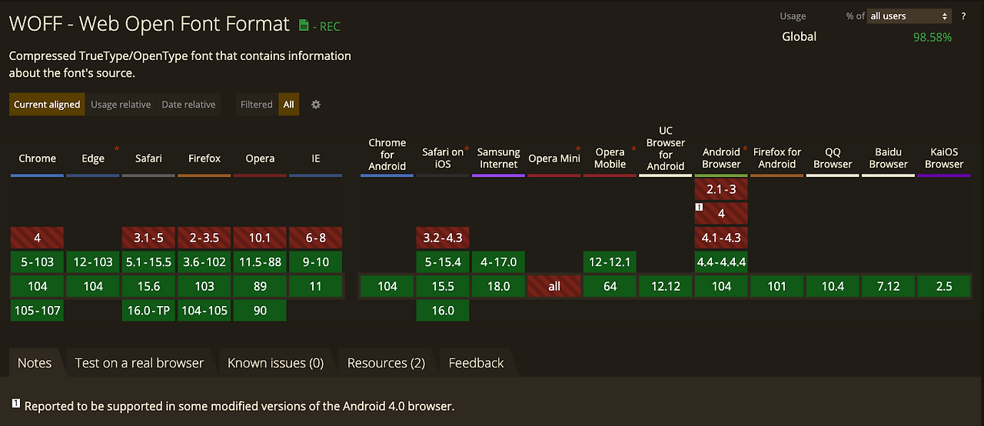The width and height of the screenshot is (984, 426).
Task: Select the KaiOS Browser 2.5 cell
Action: 944,286
